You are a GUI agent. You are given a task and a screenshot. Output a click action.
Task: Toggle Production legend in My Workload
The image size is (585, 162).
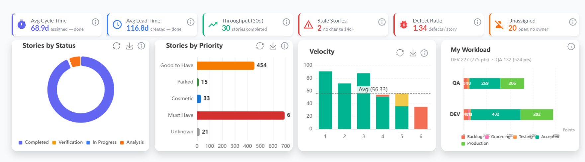pyautogui.click(x=475, y=143)
